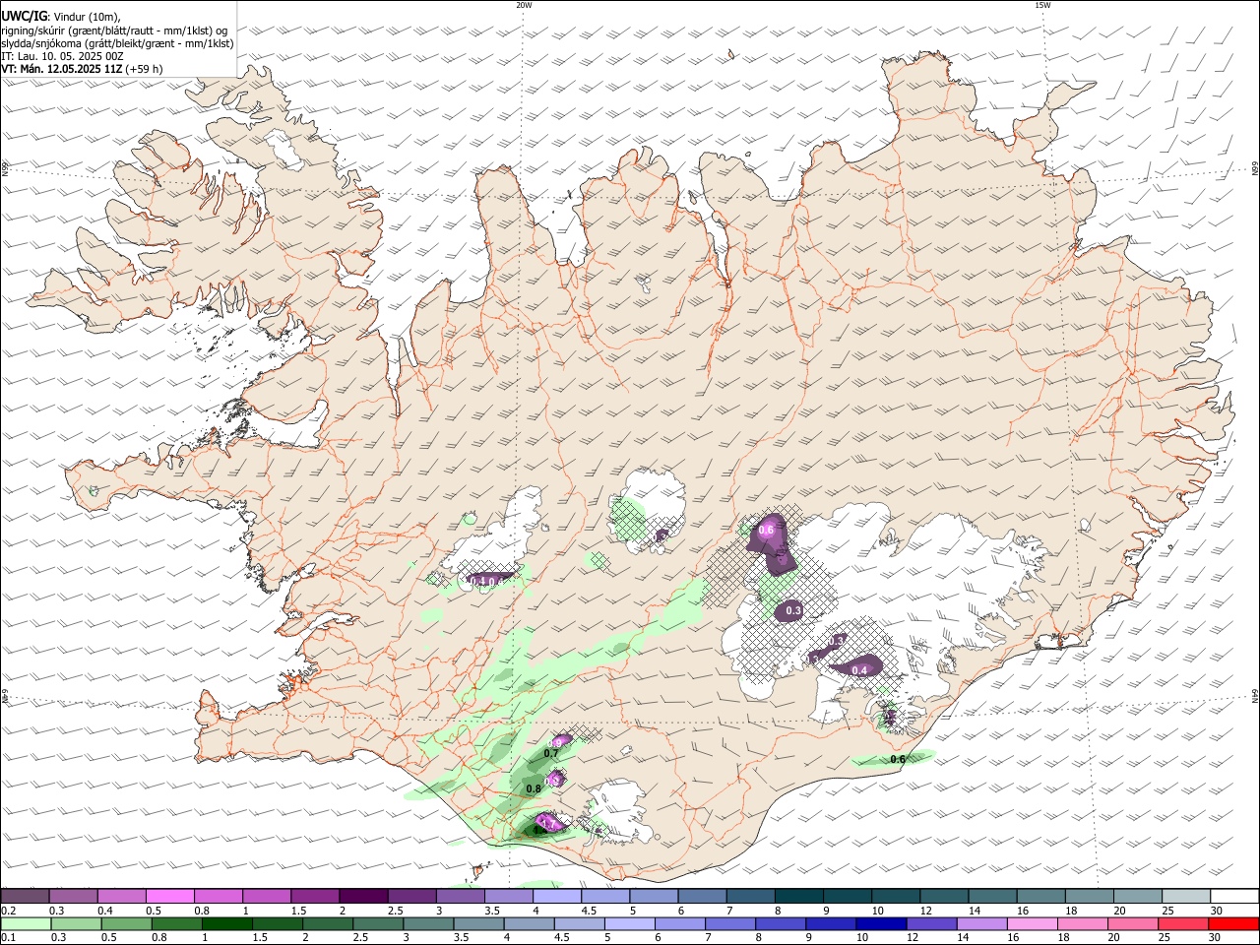Screen dimensions: 1260x945
Task: Click the black '0.6' value on the coastal green patch
Action: [x=898, y=759]
